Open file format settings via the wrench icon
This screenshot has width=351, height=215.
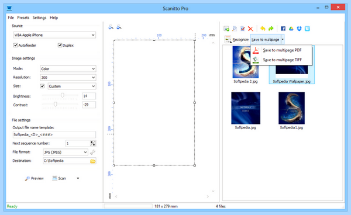(92, 152)
